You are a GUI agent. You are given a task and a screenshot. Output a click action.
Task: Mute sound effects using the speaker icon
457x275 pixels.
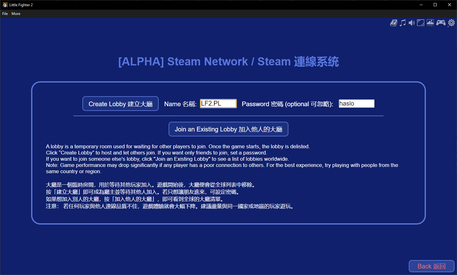(412, 23)
